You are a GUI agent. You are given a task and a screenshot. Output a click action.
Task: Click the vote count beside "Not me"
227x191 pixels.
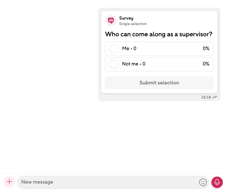point(144,64)
